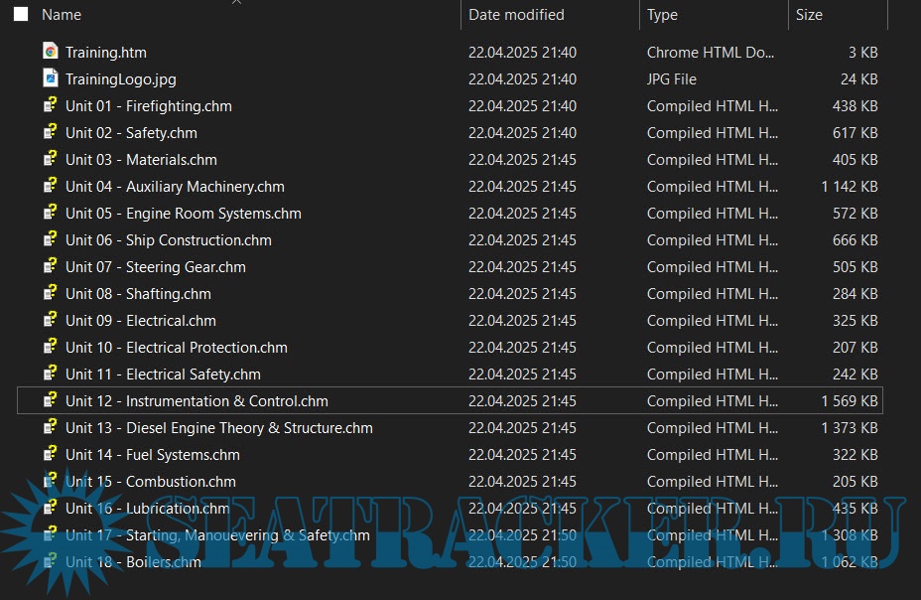Click the help file icon for Unit 01 - Firefighting.chm
Viewport: 921px width, 600px height.
(51, 105)
